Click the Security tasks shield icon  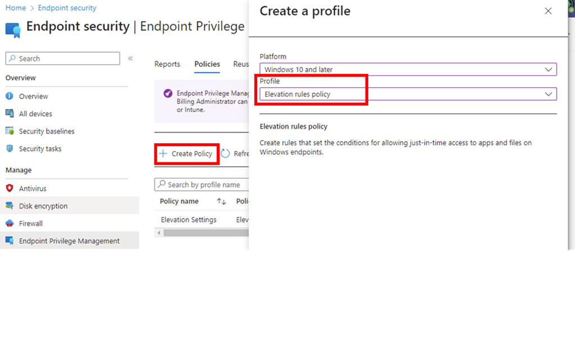pyautogui.click(x=10, y=148)
